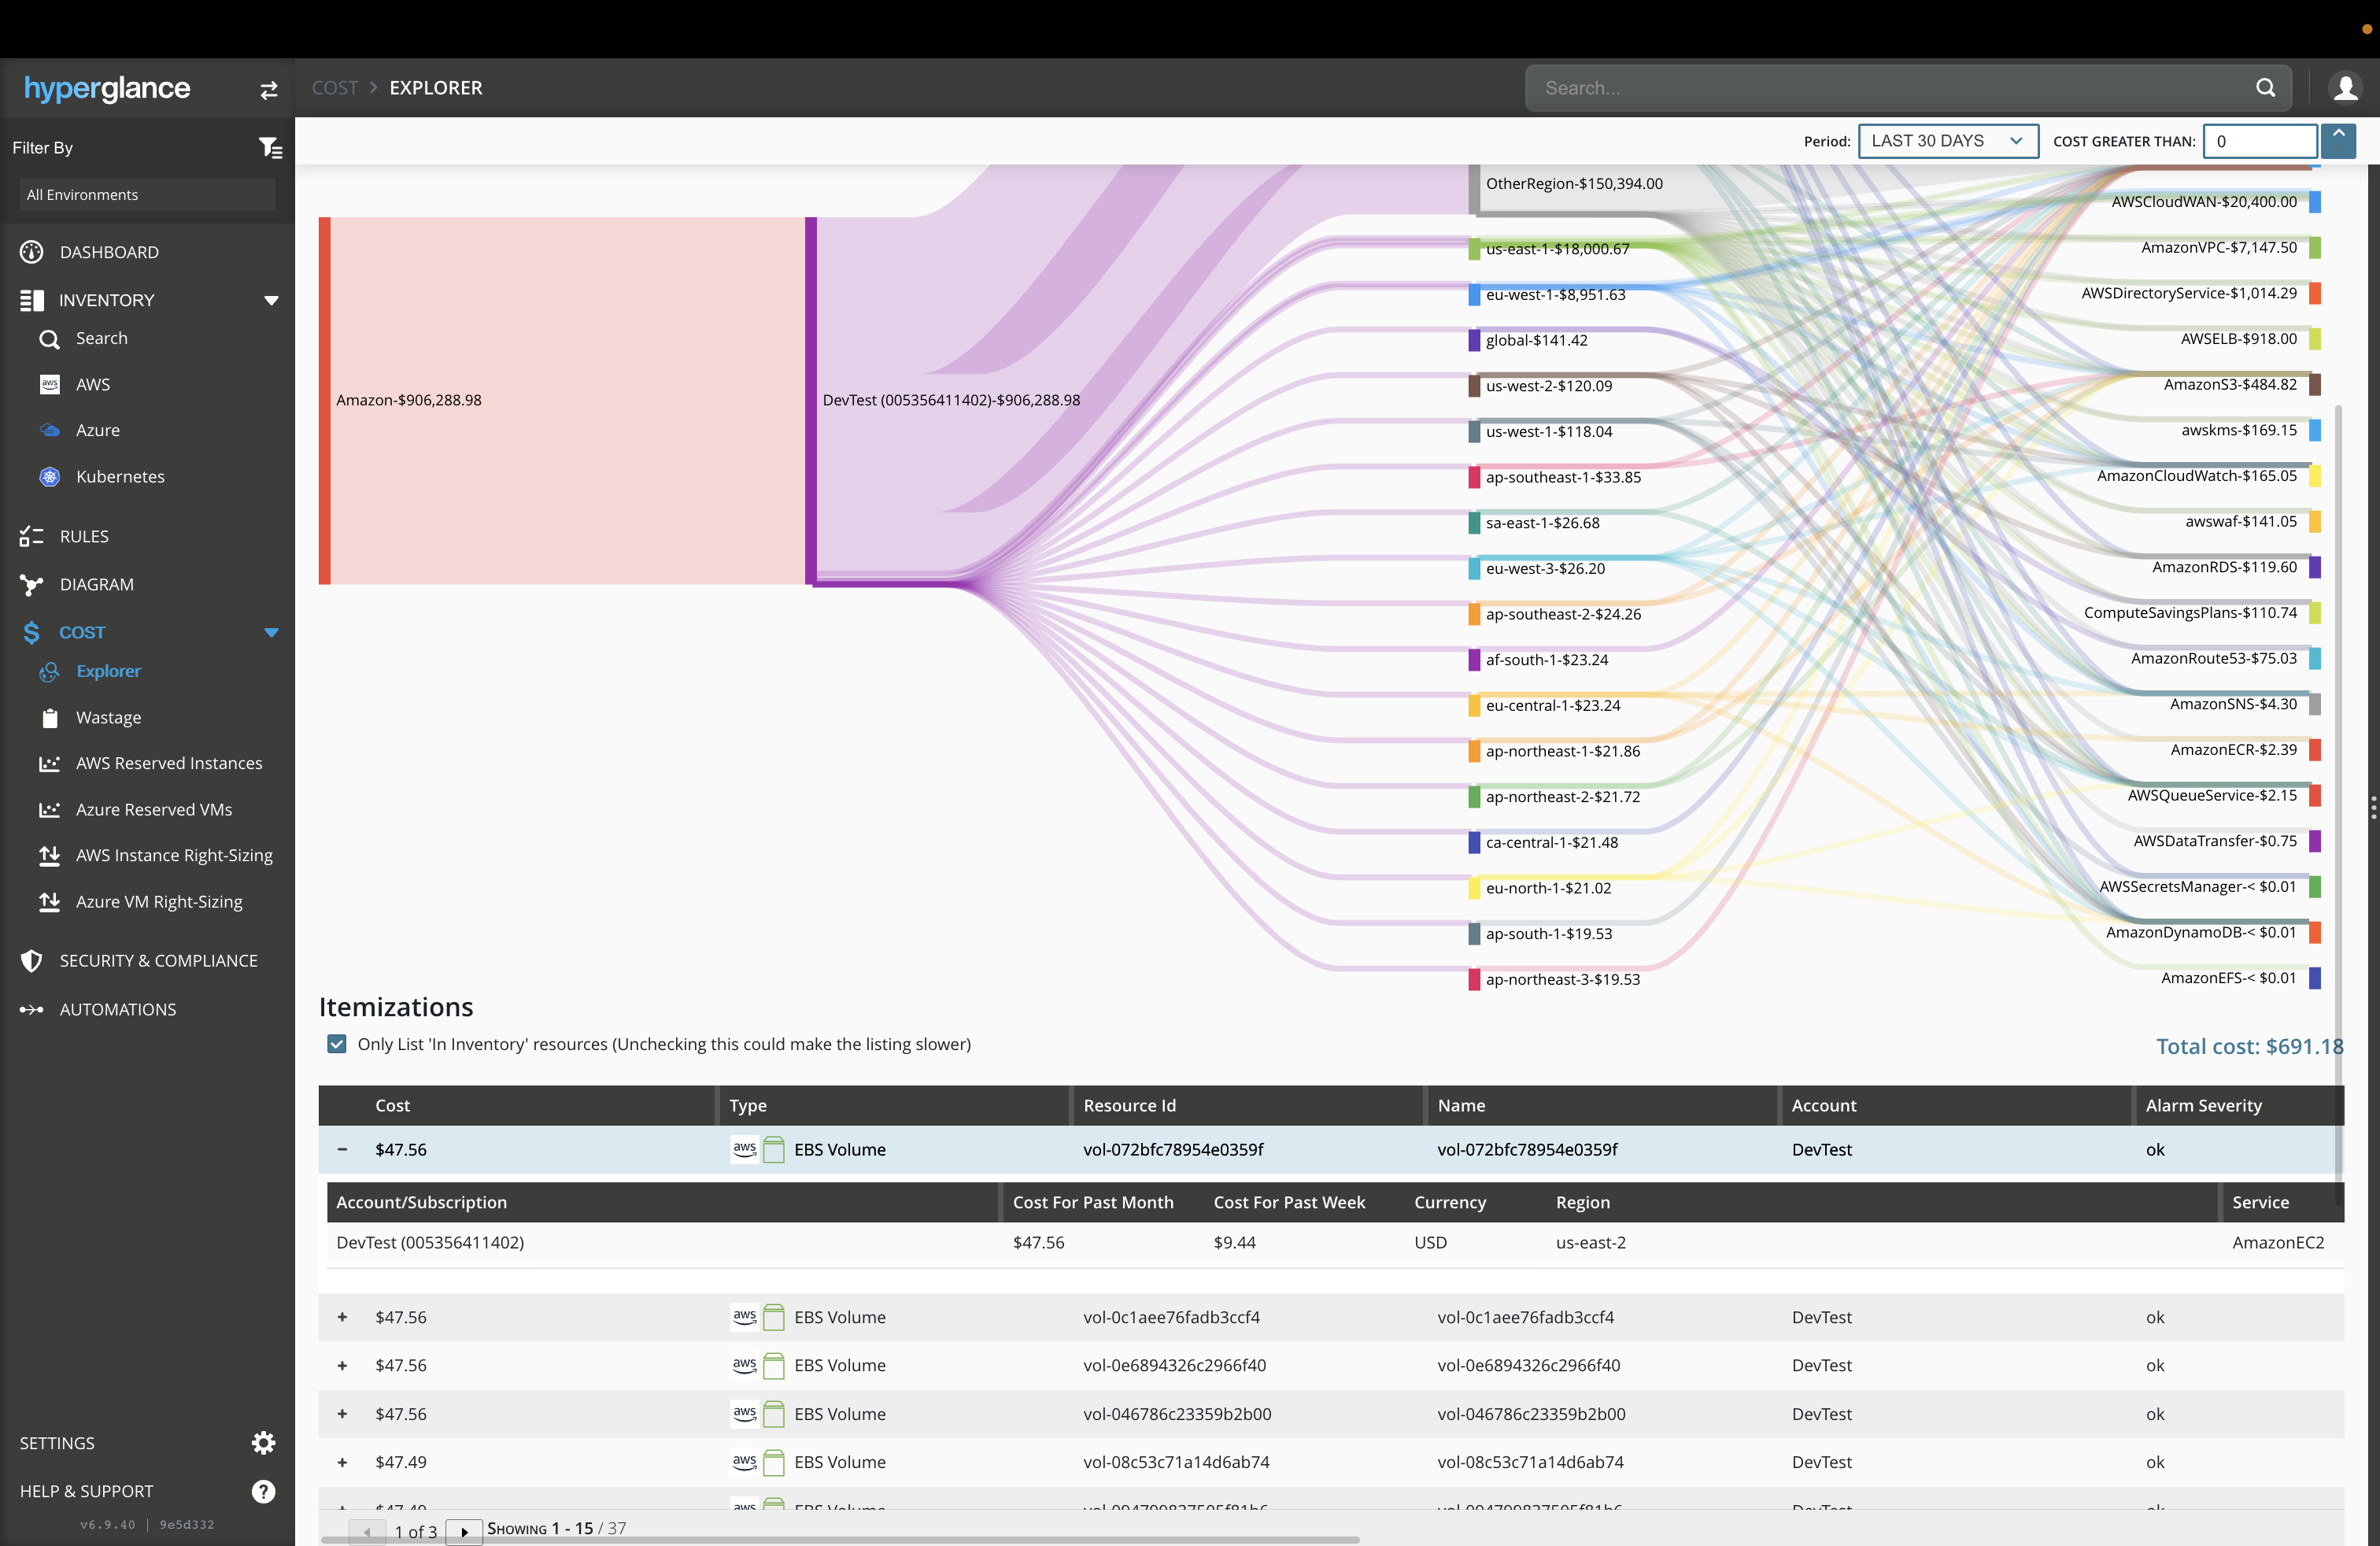The image size is (2380, 1546).
Task: Click the us-east-1 green color node
Action: 1474,249
